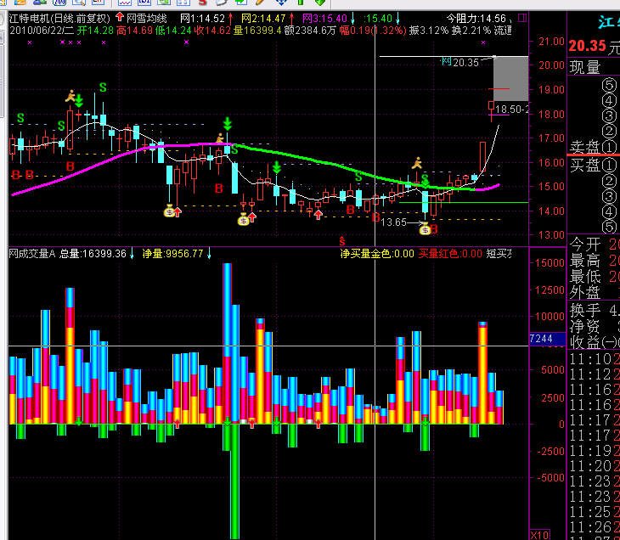Viewport: 620px width, 540px height.
Task: Click the green S marker at the chart's left edge
Action: point(20,118)
